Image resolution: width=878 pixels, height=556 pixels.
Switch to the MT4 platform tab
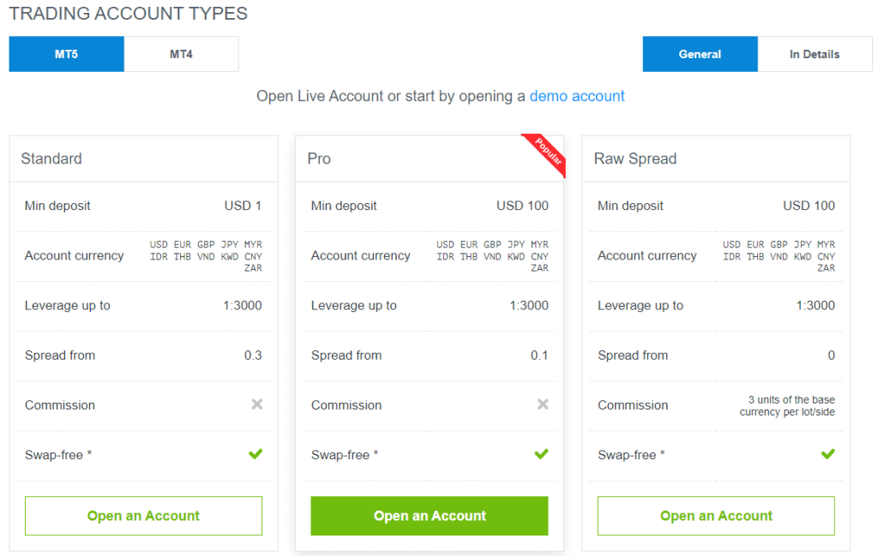tap(182, 54)
